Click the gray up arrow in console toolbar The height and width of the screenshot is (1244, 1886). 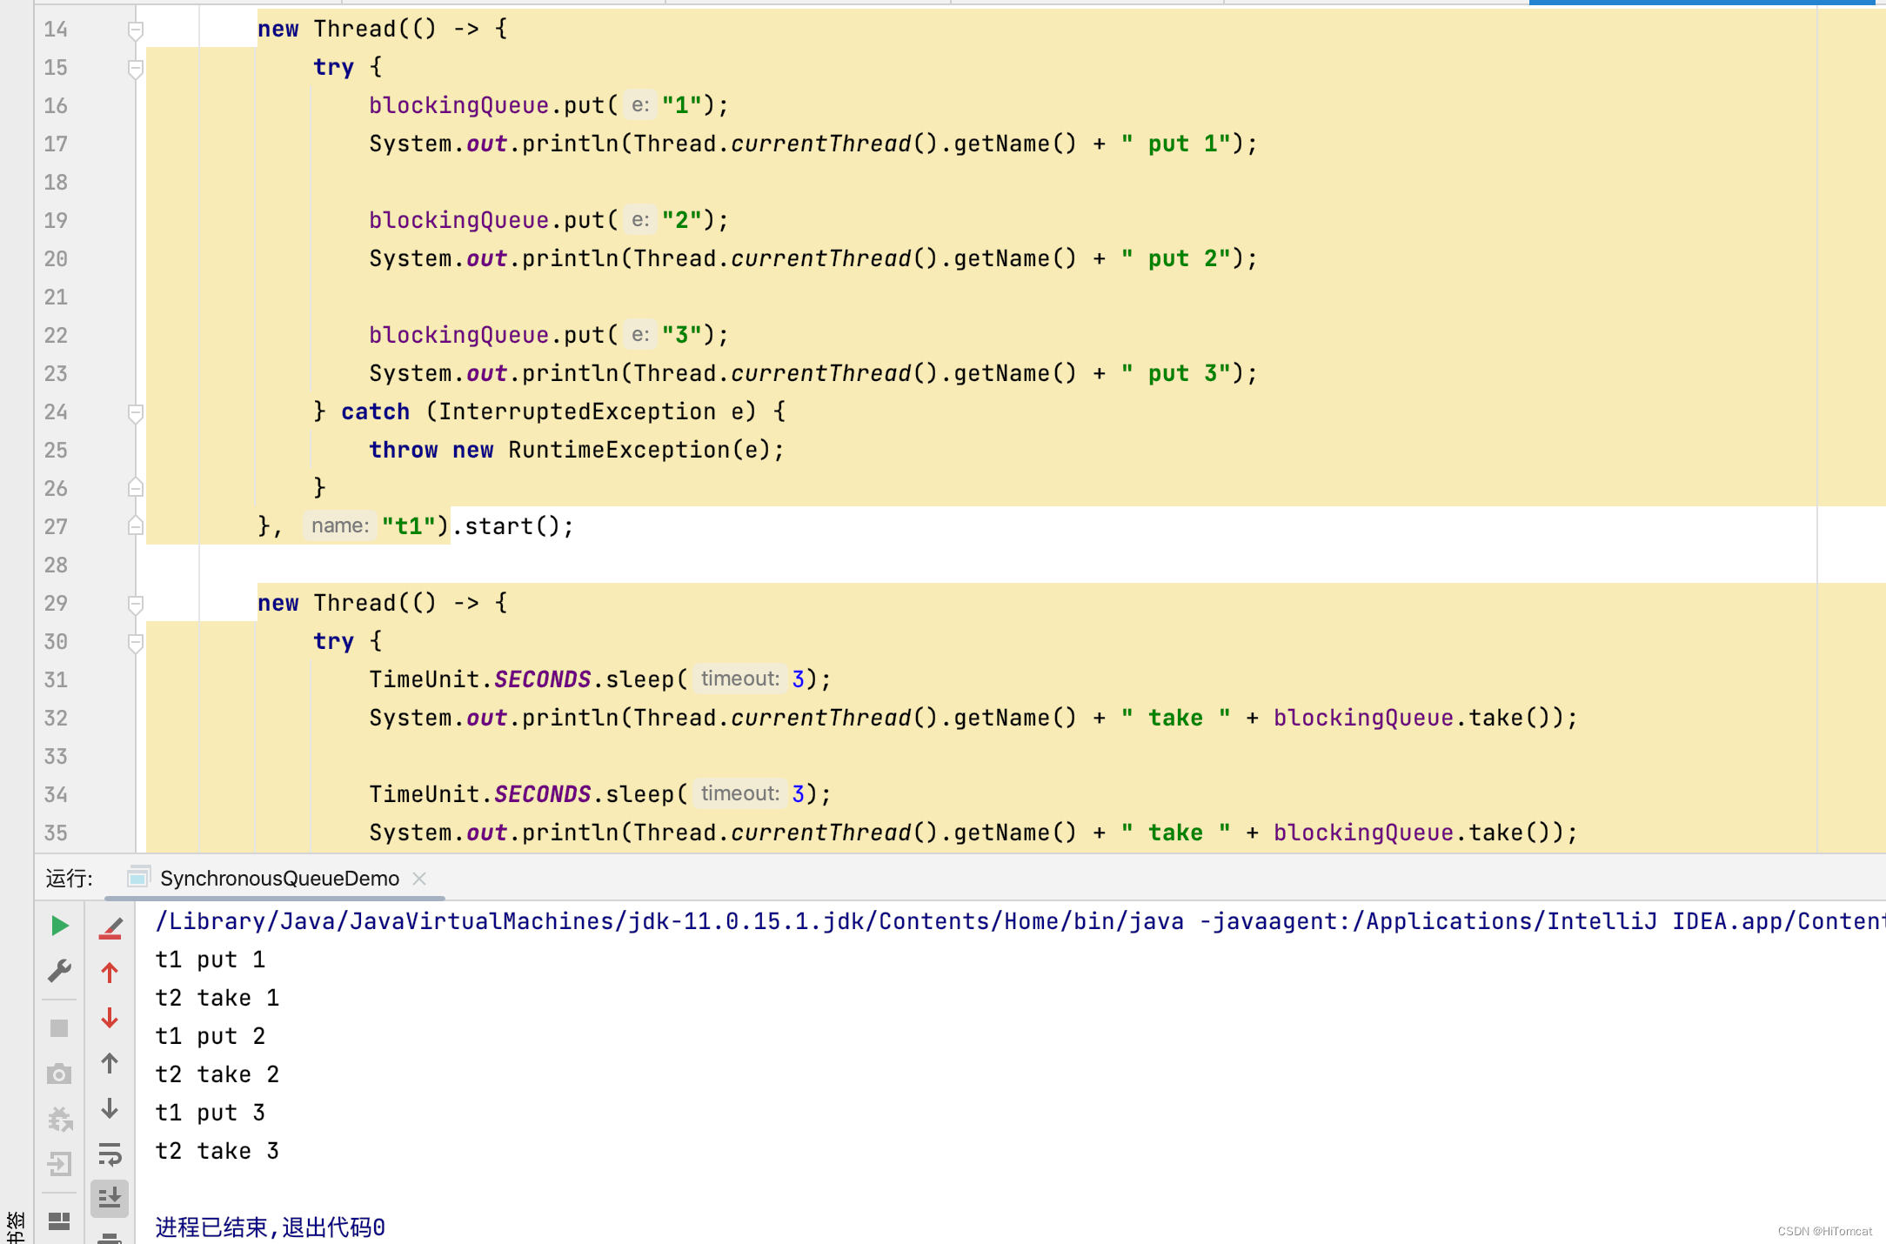pyautogui.click(x=110, y=1063)
